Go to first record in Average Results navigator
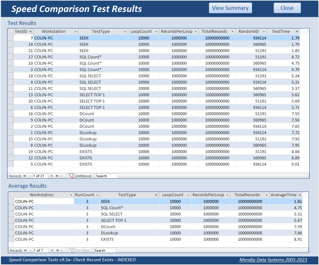This screenshot has width=319, height=265. tap(25, 250)
